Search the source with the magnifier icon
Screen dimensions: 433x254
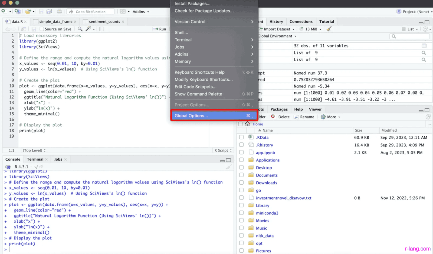coord(80,29)
